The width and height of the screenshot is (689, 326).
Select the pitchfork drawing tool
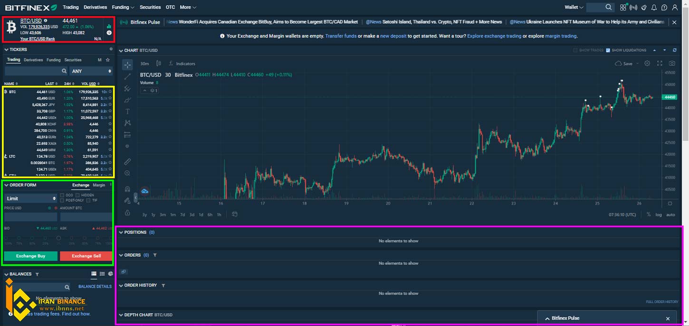tap(127, 88)
